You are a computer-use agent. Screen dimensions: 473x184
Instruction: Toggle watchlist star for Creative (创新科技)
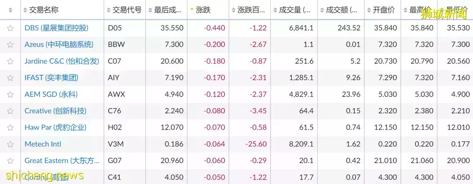10,111
